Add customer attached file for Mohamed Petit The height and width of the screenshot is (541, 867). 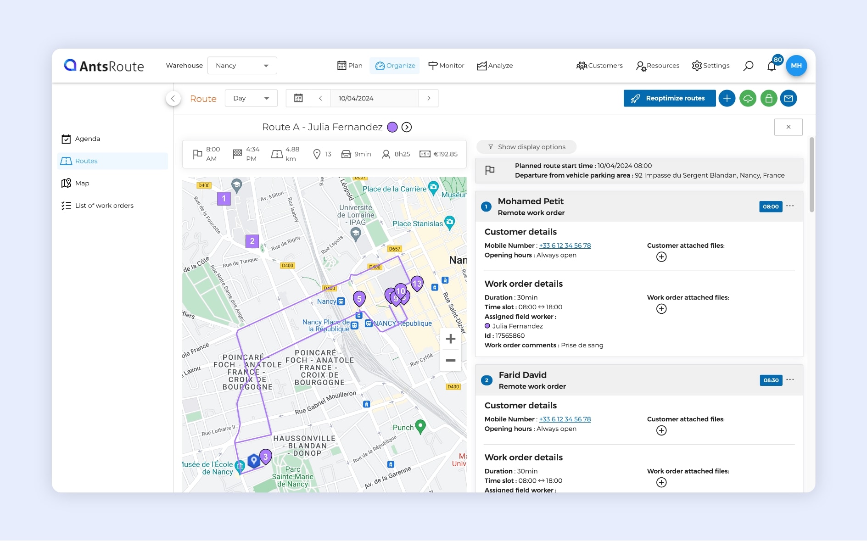coord(661,257)
